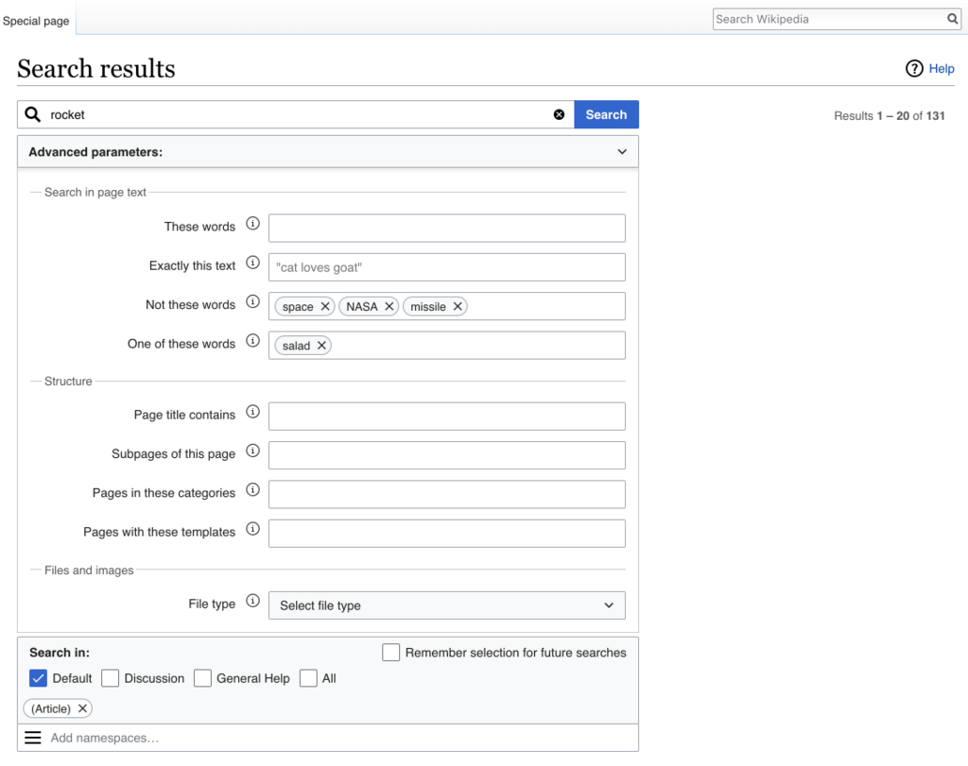Open the Special page tab
The height and width of the screenshot is (766, 968).
[x=36, y=21]
